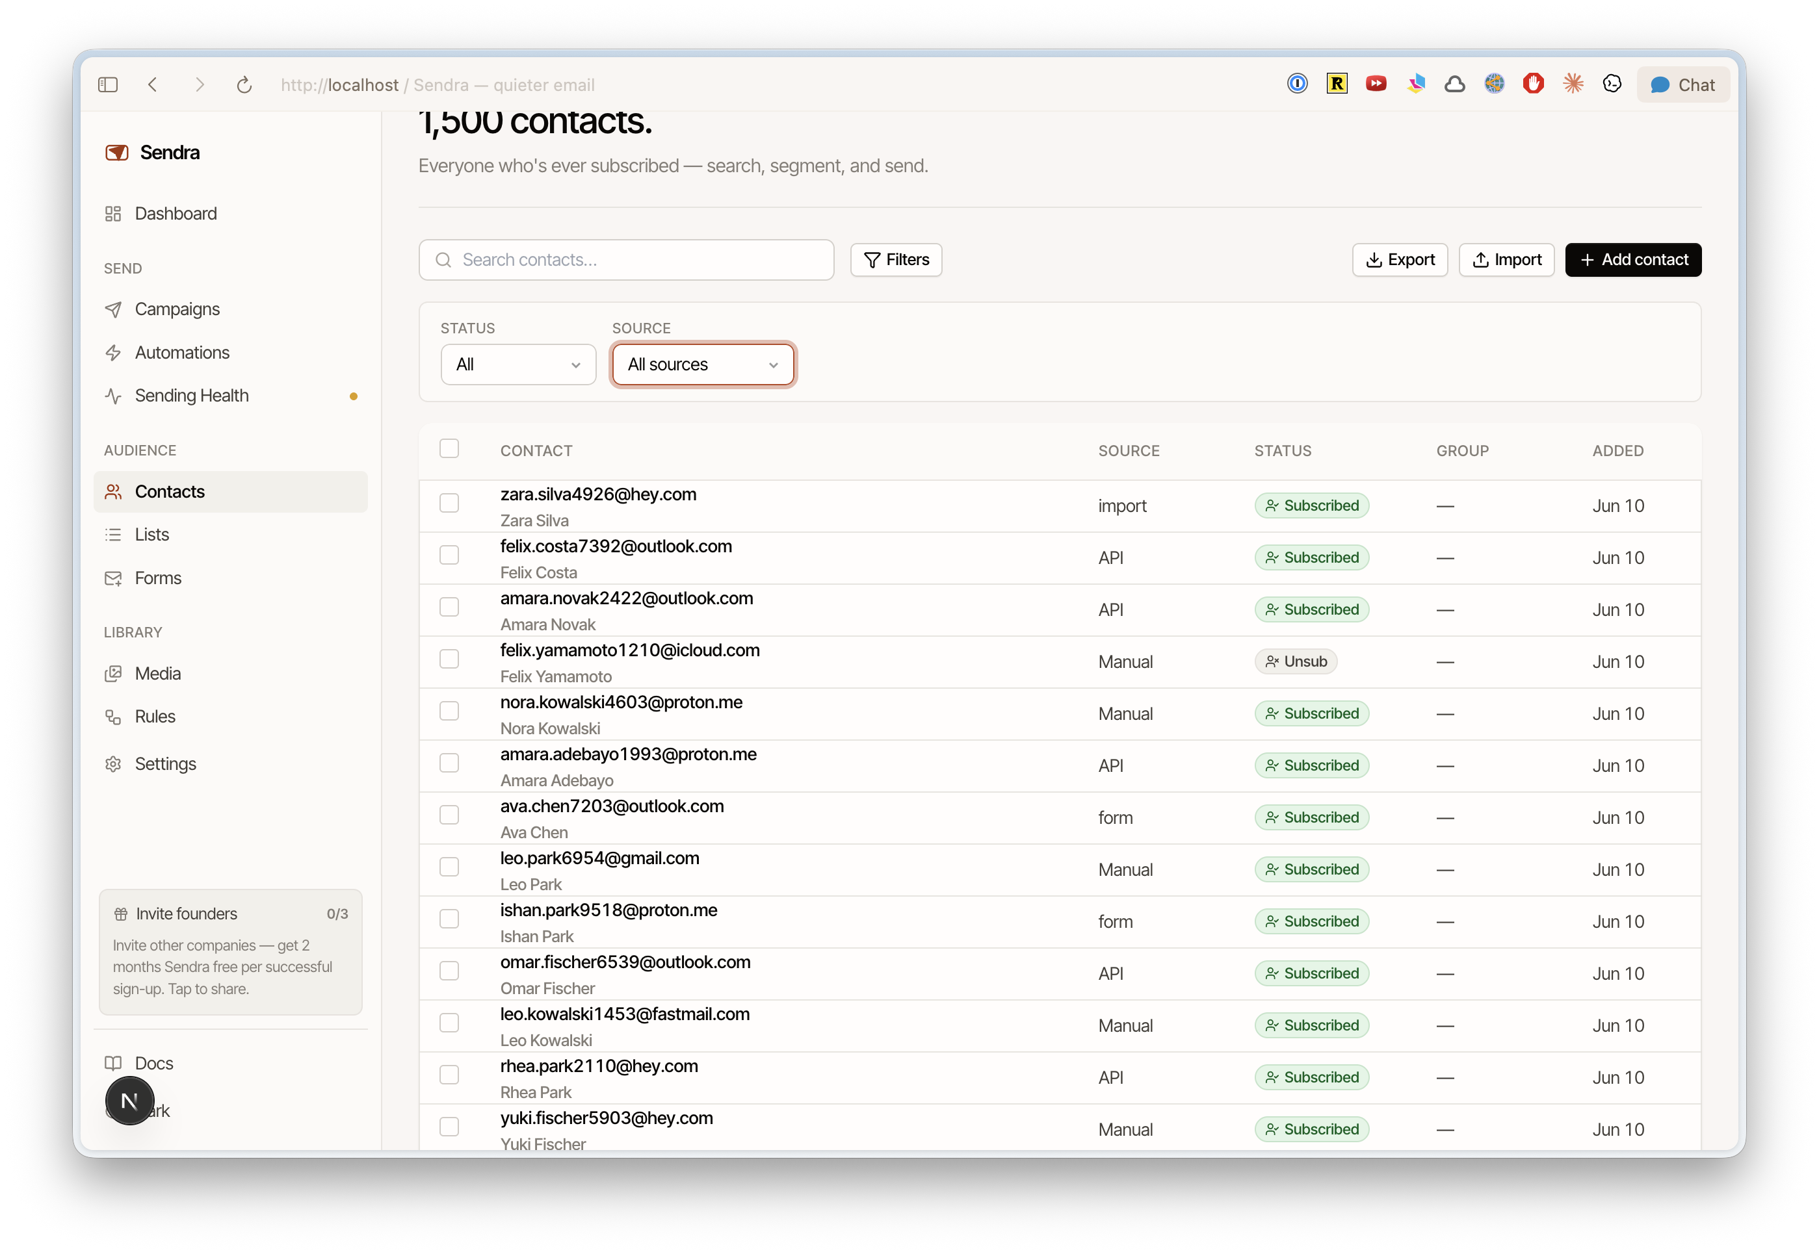
Task: Click the Dashboard grid icon
Action: (x=113, y=214)
